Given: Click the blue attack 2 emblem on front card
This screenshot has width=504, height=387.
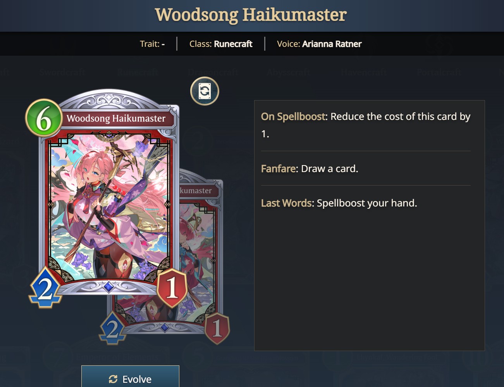Looking at the screenshot, I should [x=45, y=288].
